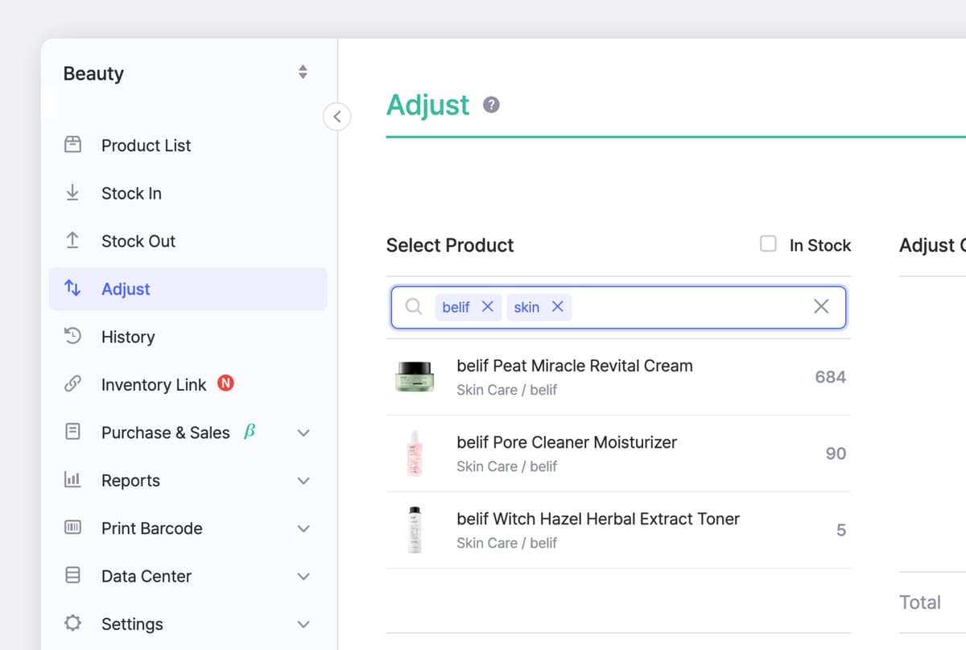
Task: Open the Adjust help question mark icon
Action: pyautogui.click(x=491, y=104)
